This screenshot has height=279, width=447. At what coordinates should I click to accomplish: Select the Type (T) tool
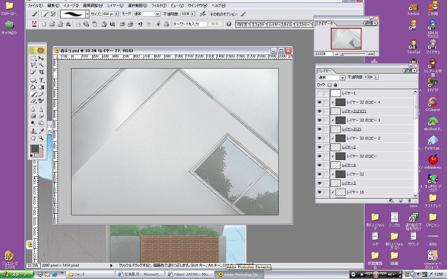coord(41,80)
